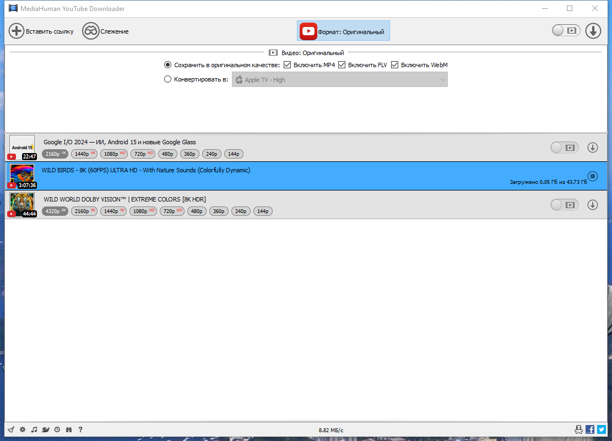612x441 pixels.
Task: Select 240p quality for WILD WORLD video
Action: [241, 211]
